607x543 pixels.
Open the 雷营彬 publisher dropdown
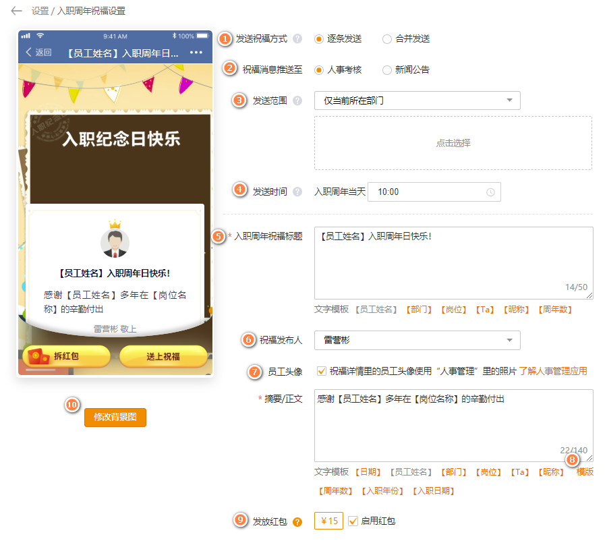(x=417, y=340)
